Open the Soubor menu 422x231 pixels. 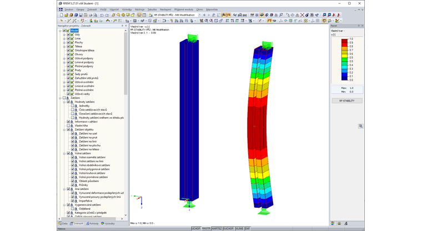click(x=69, y=9)
